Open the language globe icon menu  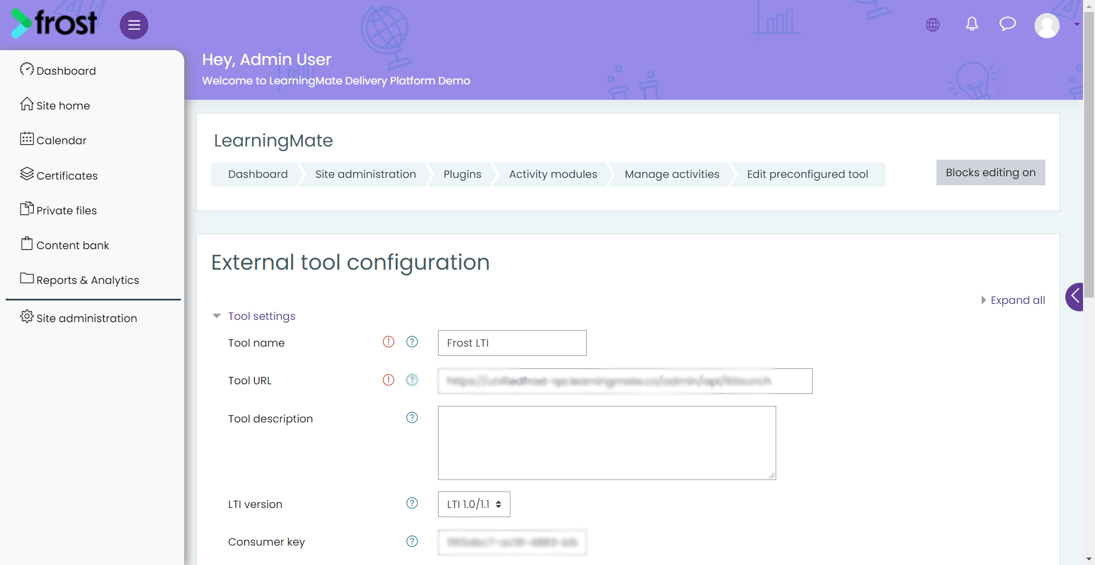pos(933,25)
